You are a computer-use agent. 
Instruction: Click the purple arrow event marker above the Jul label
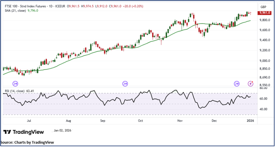coord(15,84)
